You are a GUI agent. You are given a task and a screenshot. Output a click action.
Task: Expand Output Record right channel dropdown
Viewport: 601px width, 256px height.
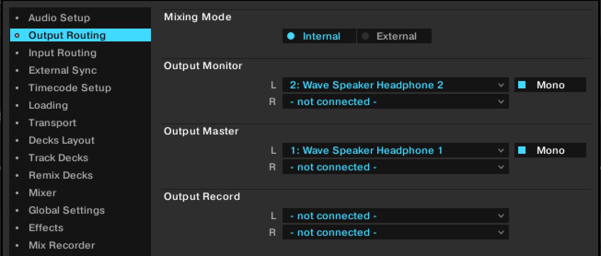[395, 233]
